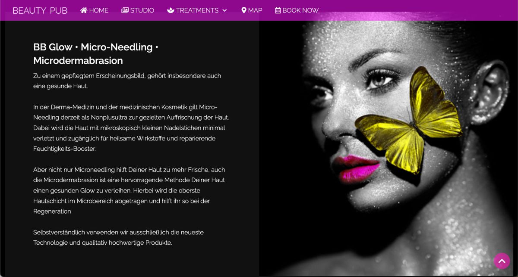Open the STUDIO menu item

(x=142, y=10)
